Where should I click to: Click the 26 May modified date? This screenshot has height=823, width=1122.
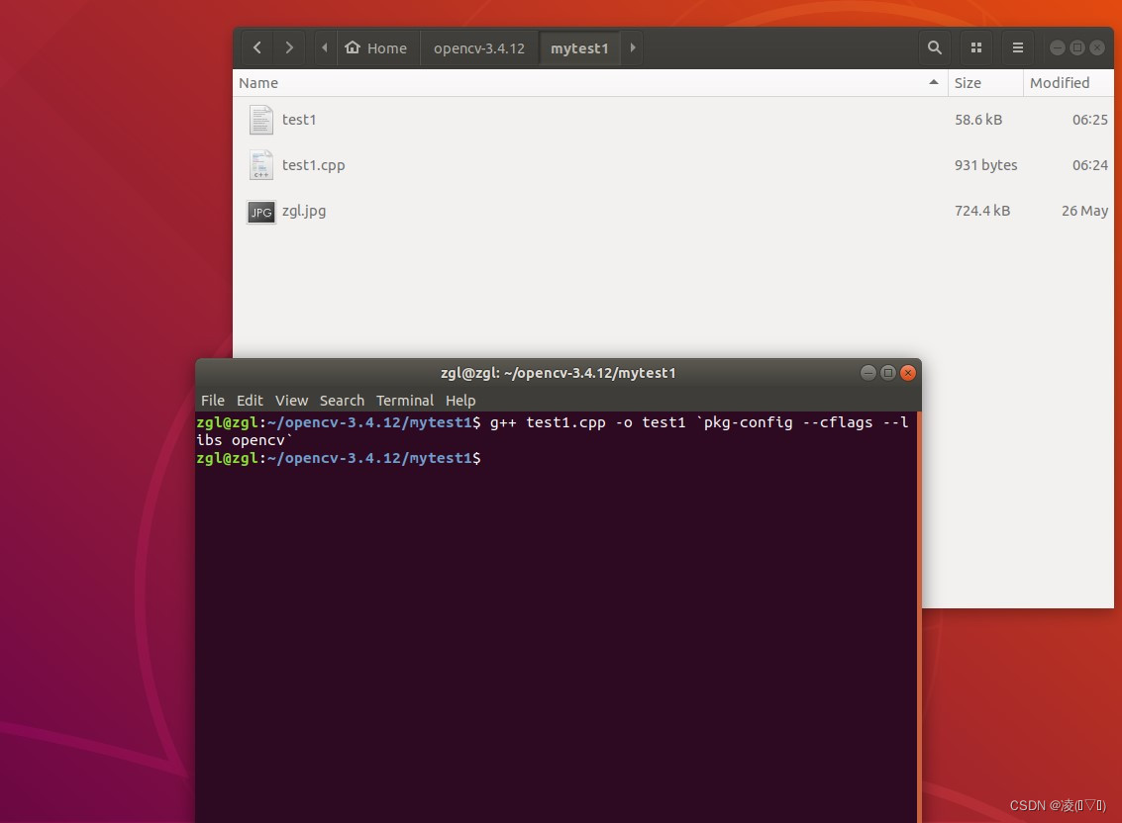[1084, 211]
